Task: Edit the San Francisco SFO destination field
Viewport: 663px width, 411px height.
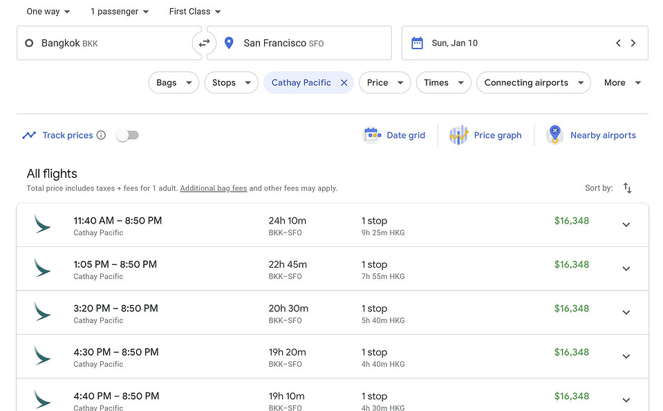Action: tap(299, 43)
